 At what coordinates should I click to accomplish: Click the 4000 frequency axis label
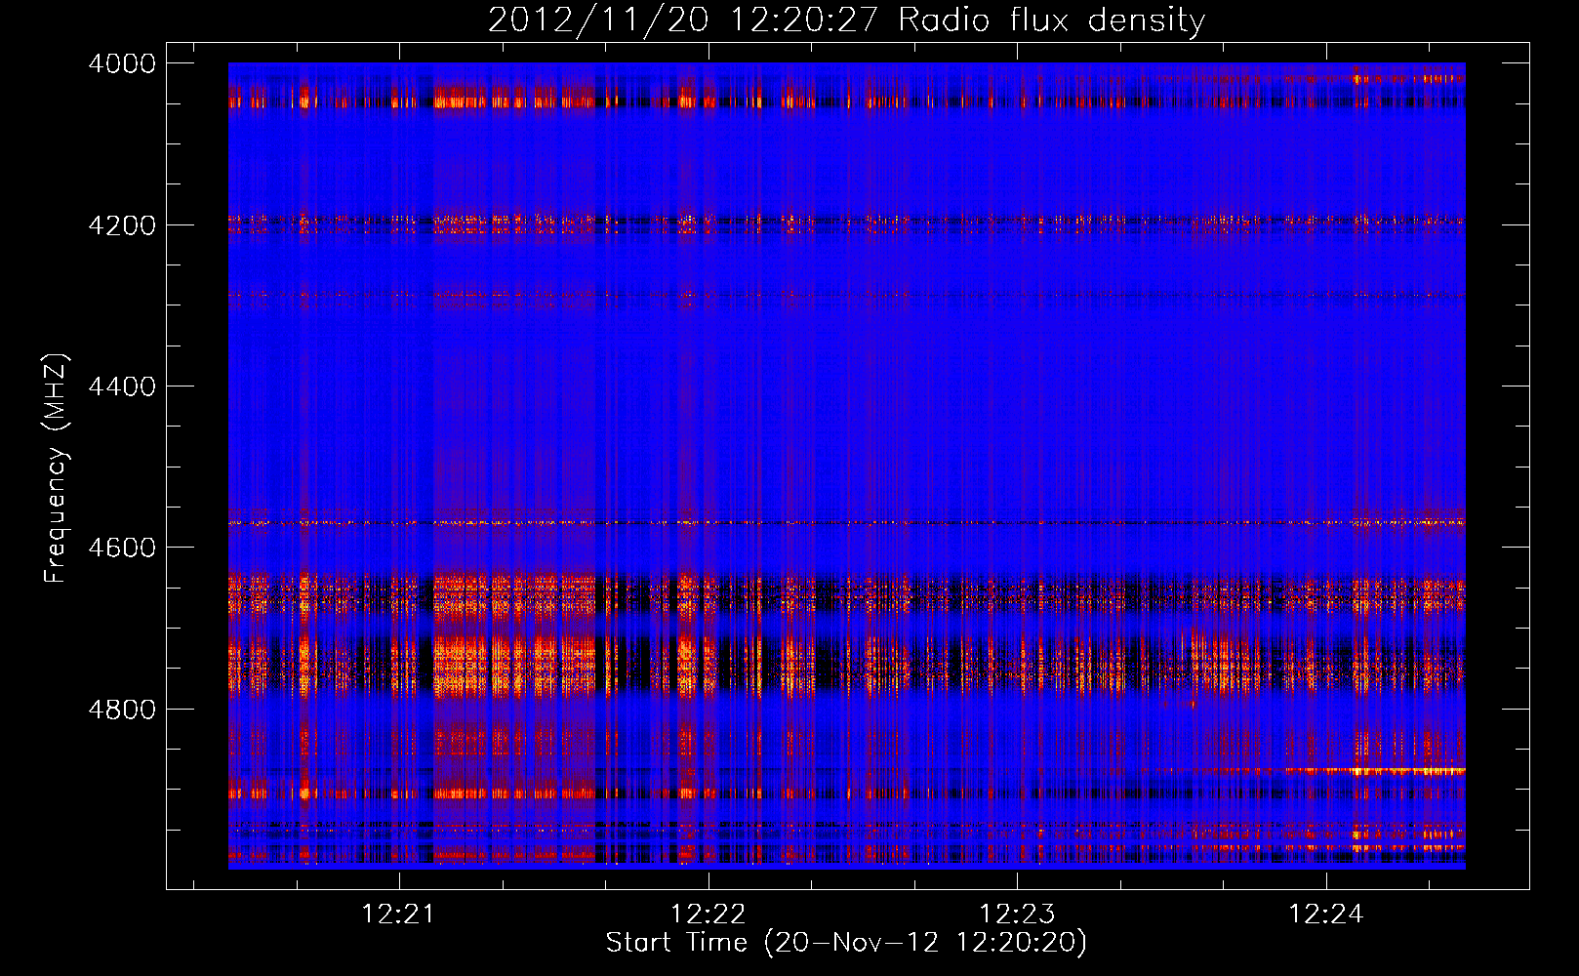point(122,63)
